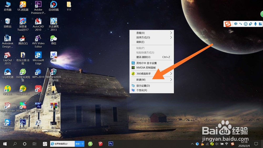This screenshot has width=263, height=148.
Task: Click the 天正建筑 2013 icon
Action: (x=53, y=24)
